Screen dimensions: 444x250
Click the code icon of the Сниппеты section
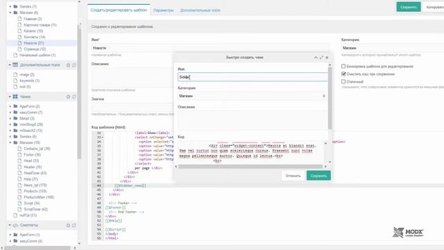point(15,225)
